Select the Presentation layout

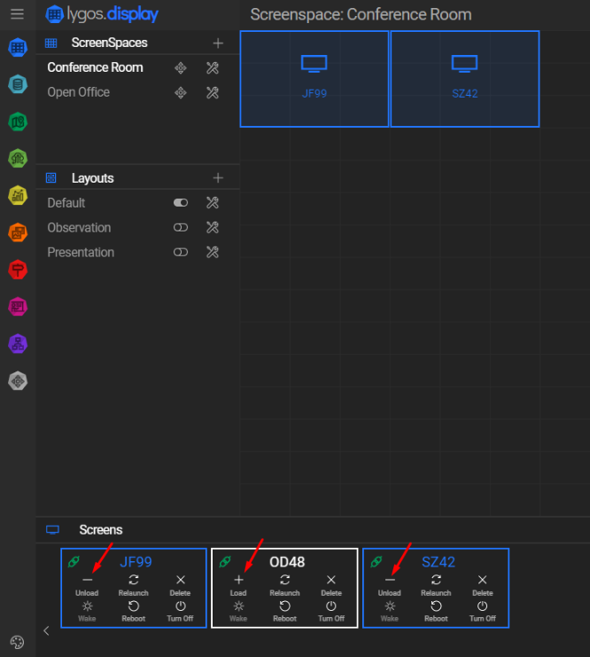(x=81, y=252)
